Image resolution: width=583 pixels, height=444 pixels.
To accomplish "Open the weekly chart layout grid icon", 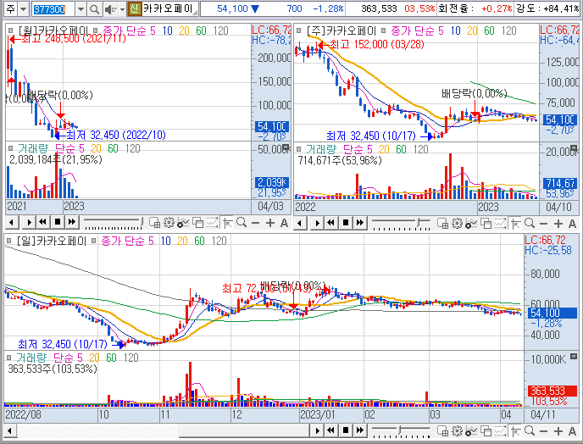I will 442,224.
